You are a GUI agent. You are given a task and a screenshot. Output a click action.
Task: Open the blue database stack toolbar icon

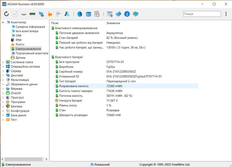pos(88,14)
